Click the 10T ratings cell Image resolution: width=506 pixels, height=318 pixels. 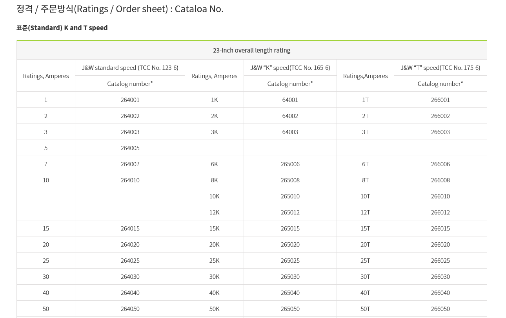(x=365, y=196)
